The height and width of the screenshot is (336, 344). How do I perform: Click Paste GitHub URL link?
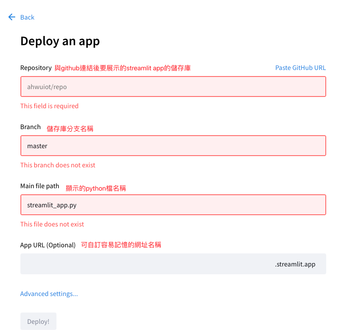coord(300,68)
